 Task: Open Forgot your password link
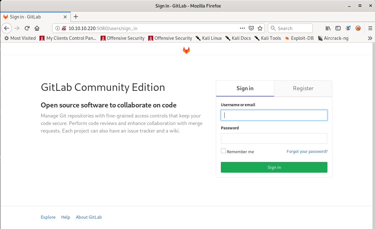[307, 152]
